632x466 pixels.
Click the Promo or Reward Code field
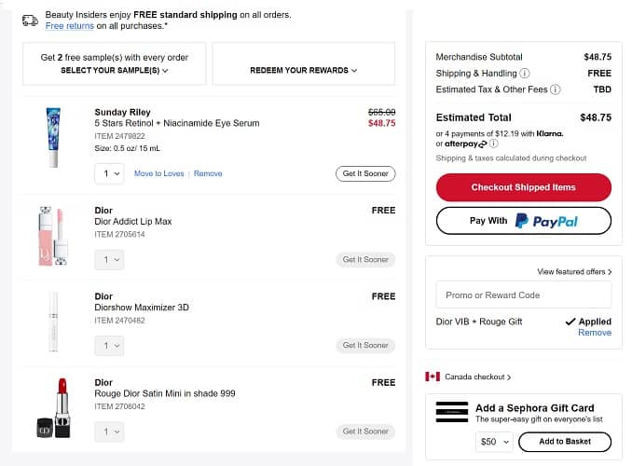[x=523, y=295]
